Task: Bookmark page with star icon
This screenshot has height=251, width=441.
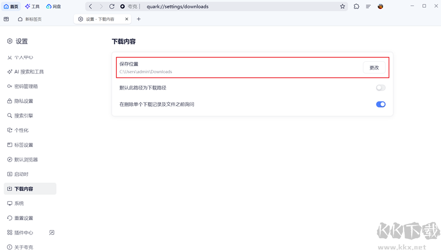Action: point(342,7)
